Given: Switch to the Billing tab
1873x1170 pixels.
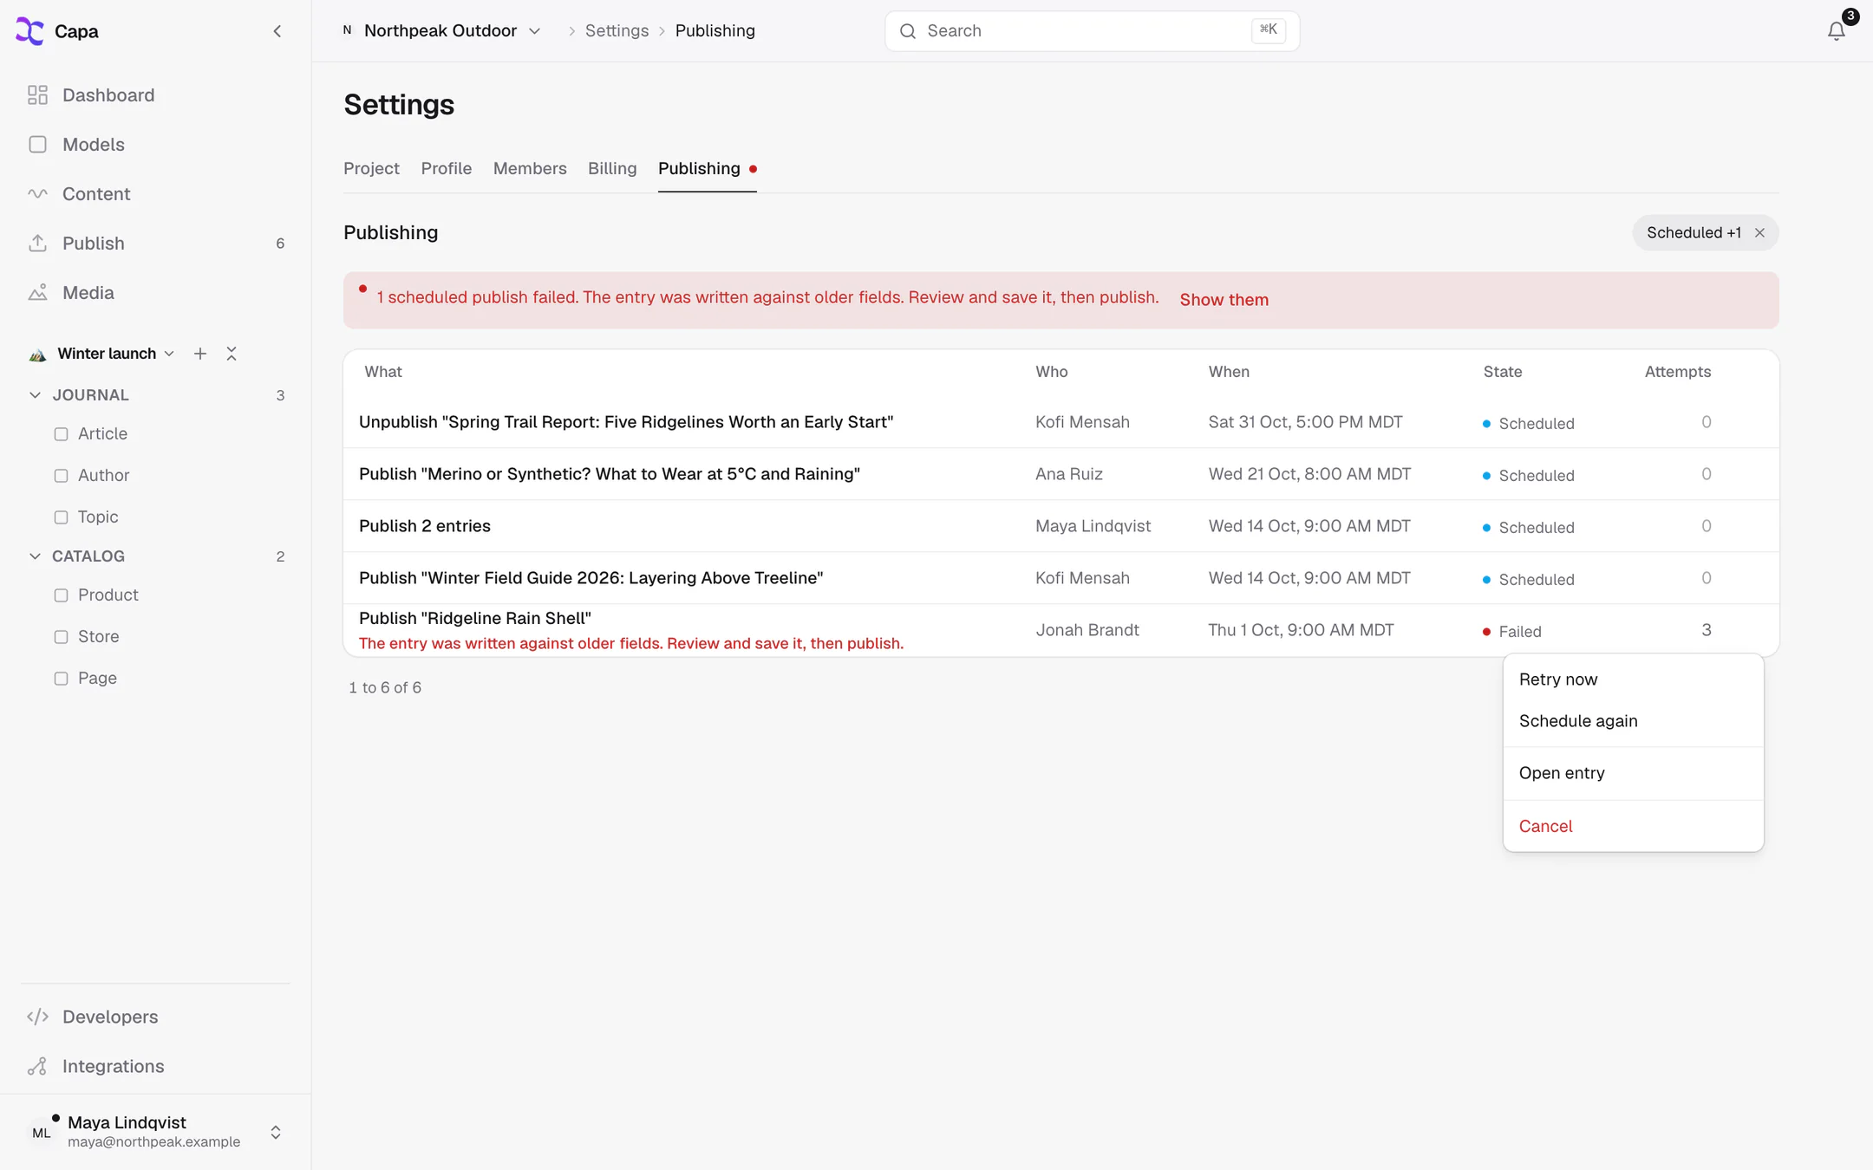Looking at the screenshot, I should pyautogui.click(x=612, y=169).
